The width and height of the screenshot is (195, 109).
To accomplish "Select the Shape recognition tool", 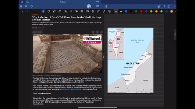I will pos(60,12).
